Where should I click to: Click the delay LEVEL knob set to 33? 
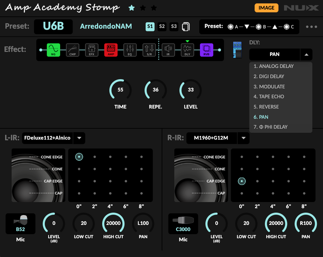(191, 90)
